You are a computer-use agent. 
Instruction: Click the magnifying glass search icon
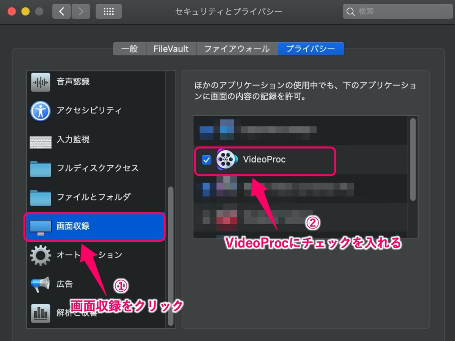[x=351, y=12]
